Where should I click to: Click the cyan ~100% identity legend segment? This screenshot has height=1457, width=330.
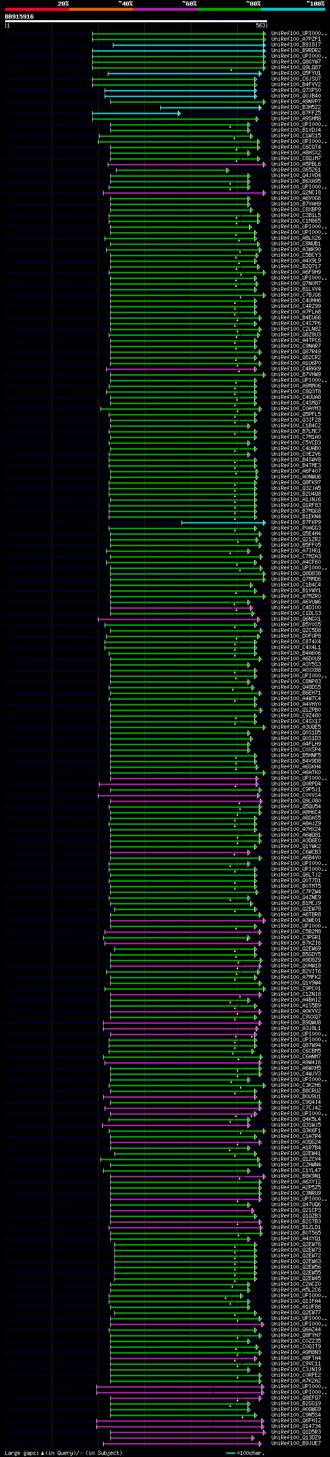tap(293, 9)
